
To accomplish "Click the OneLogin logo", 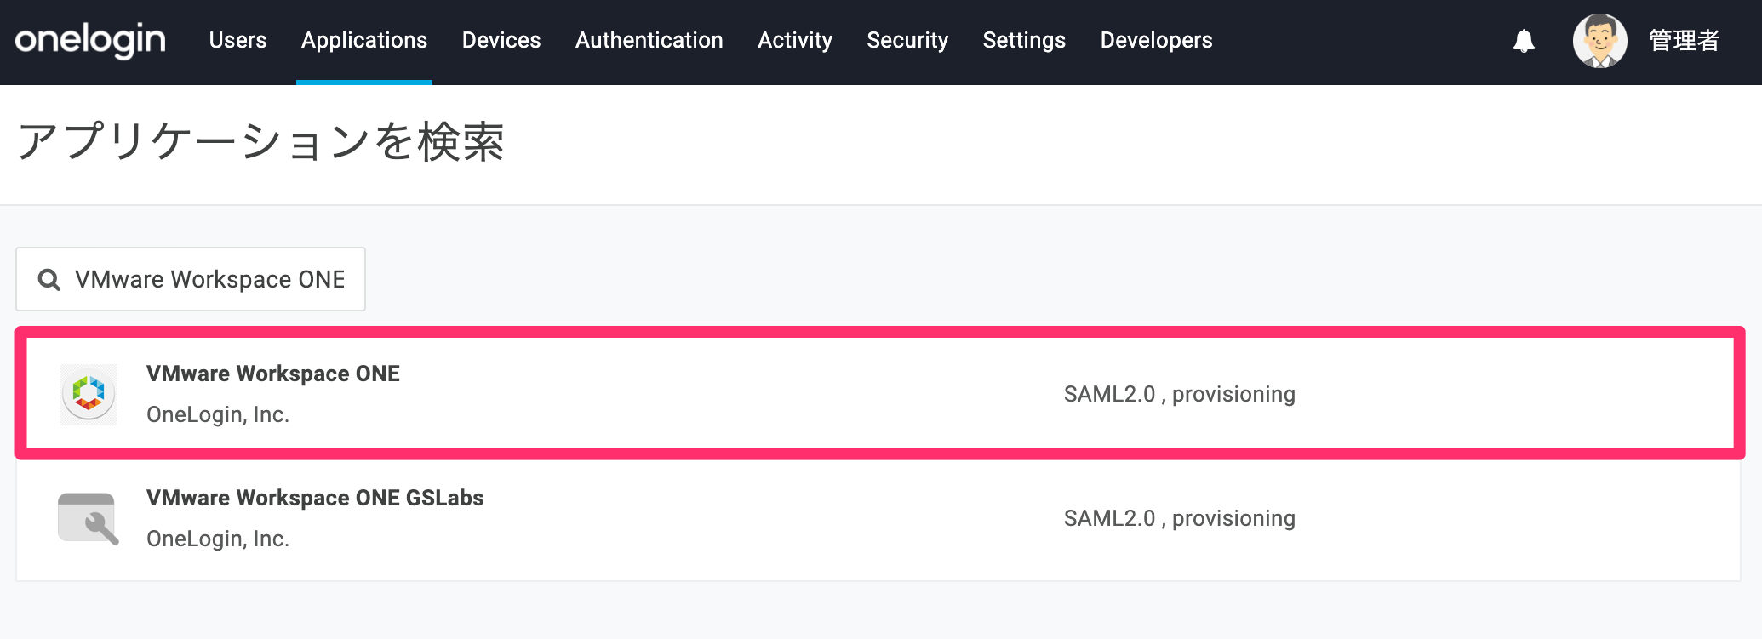I will click(90, 40).
